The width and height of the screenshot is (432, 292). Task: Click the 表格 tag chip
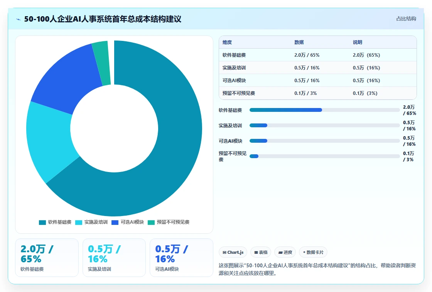point(261,252)
